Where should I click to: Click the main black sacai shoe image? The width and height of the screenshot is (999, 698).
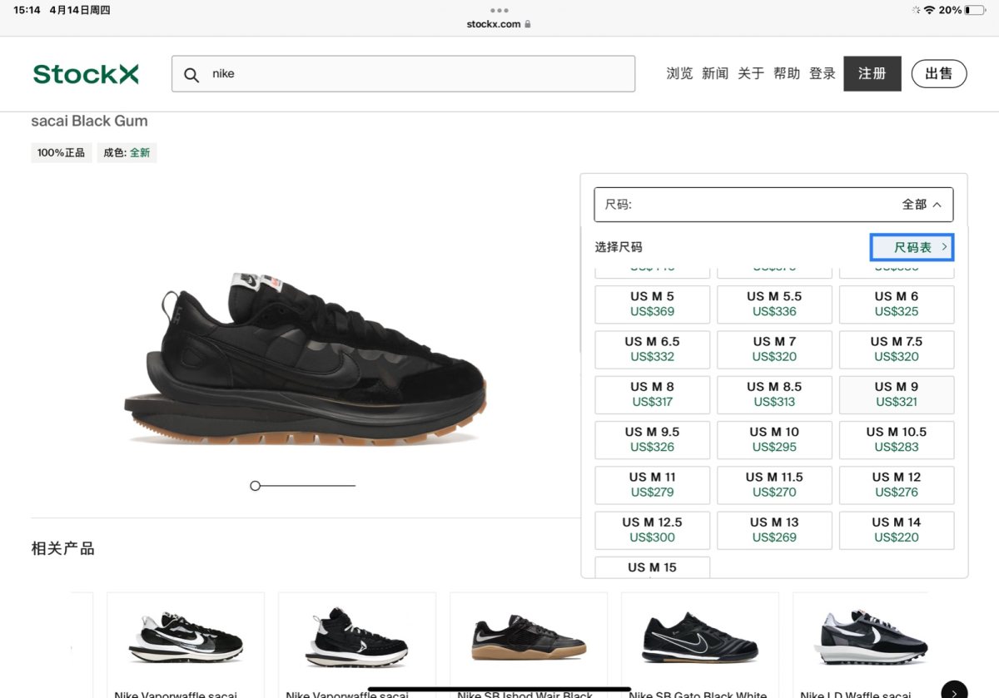[306, 358]
